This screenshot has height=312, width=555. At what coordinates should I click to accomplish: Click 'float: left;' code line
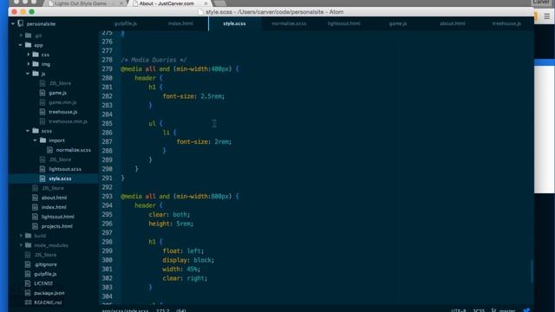[x=183, y=250]
